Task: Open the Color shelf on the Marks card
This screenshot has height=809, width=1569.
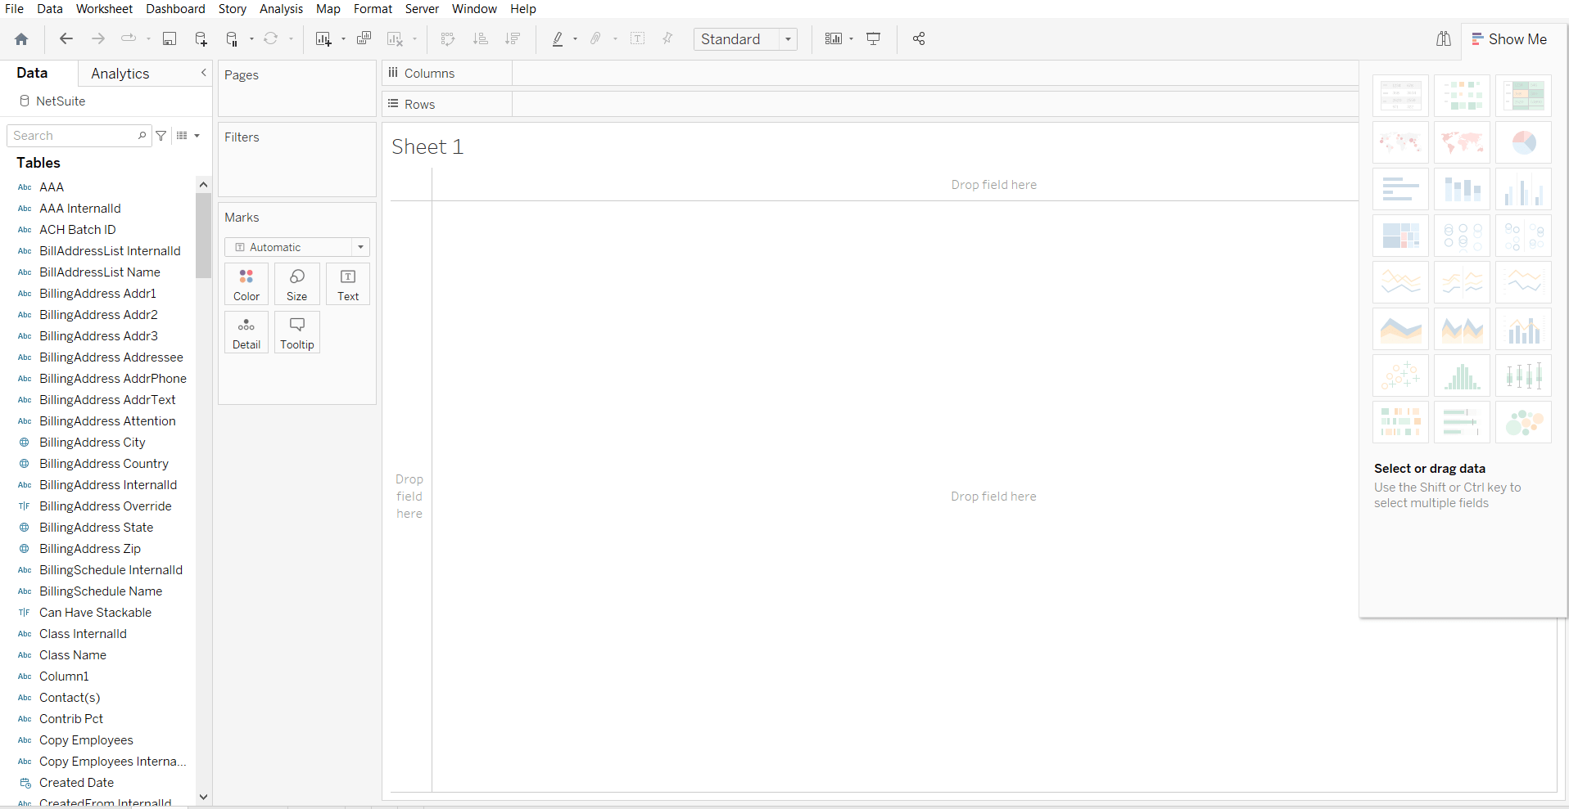Action: 246,284
